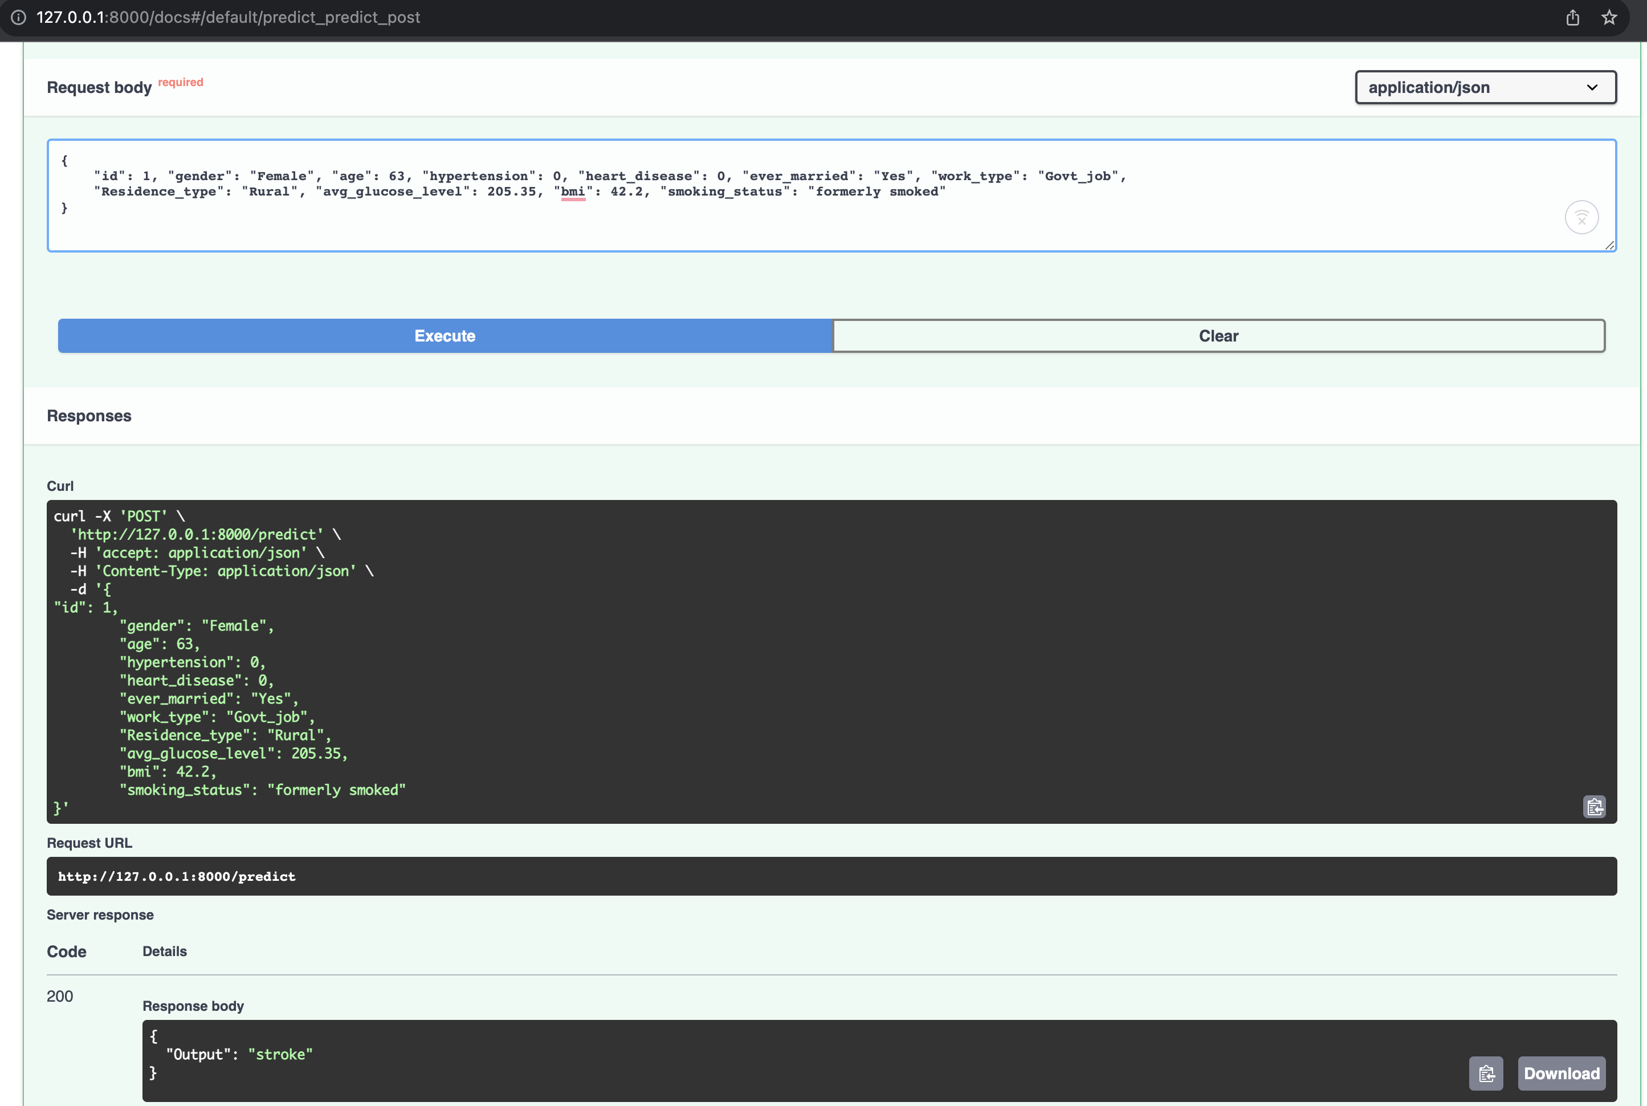1647x1106 pixels.
Task: Click the Response body label
Action: pos(193,1006)
